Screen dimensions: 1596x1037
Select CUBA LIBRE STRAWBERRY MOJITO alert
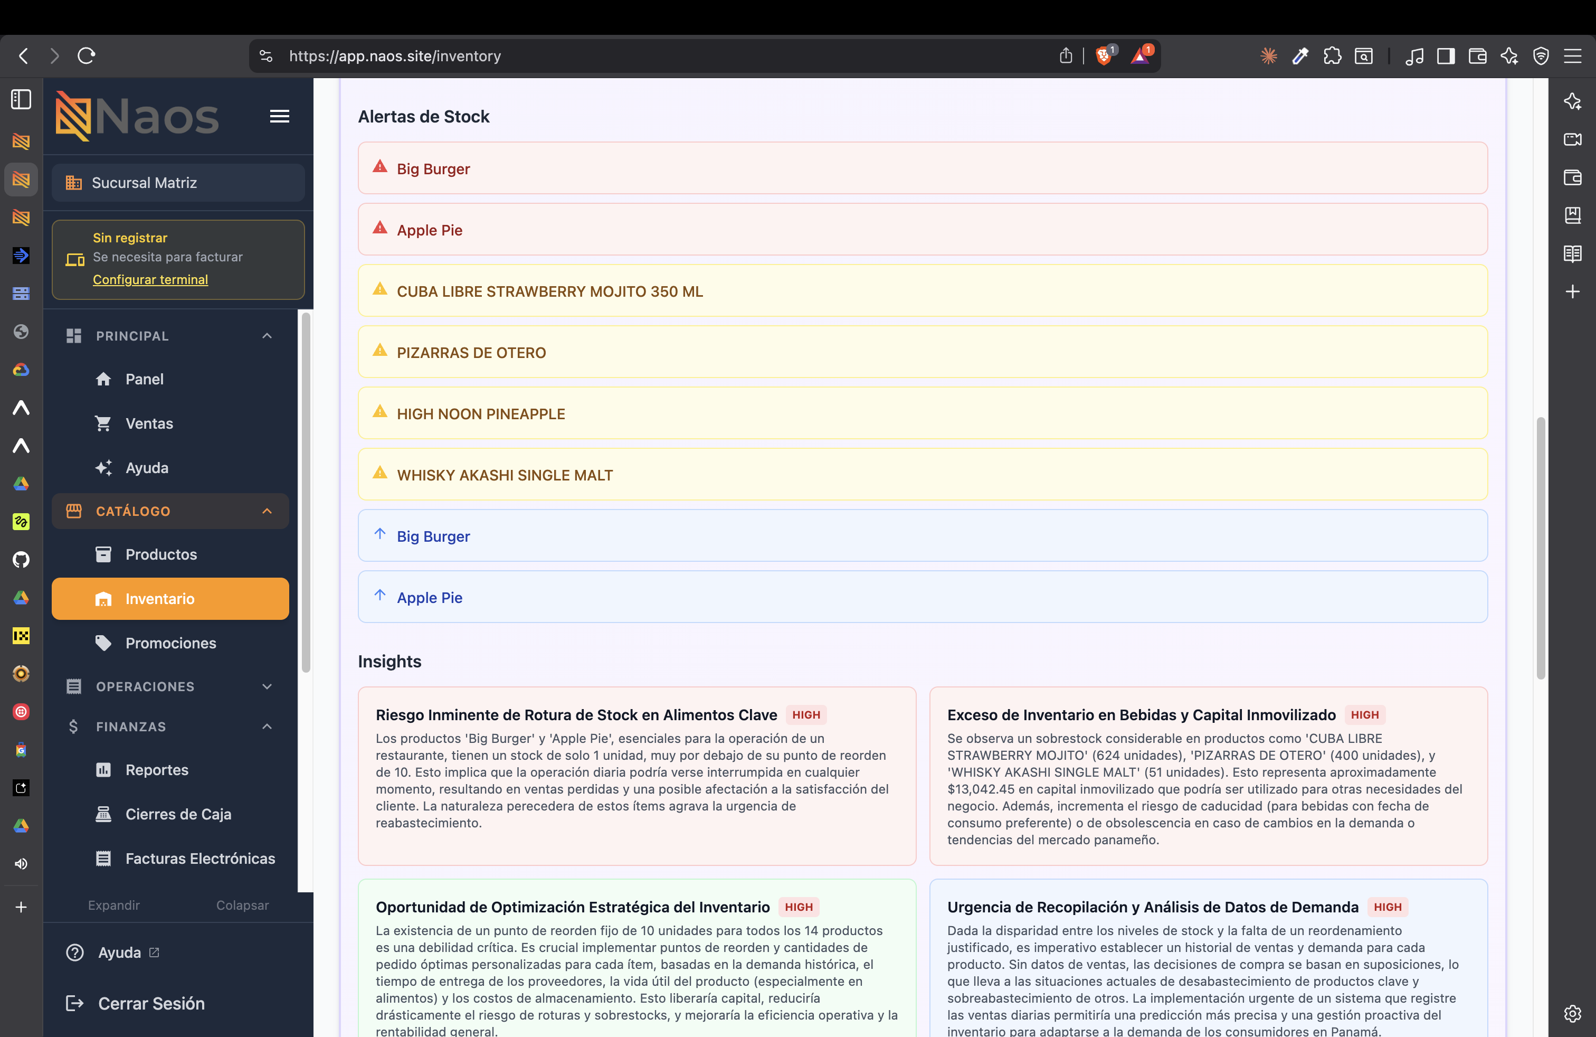coord(923,291)
